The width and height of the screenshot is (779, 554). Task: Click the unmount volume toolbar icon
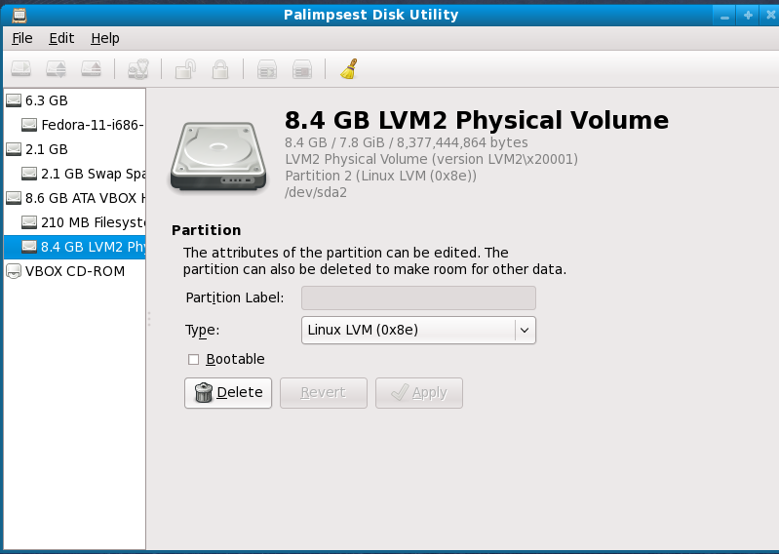pyautogui.click(x=57, y=69)
